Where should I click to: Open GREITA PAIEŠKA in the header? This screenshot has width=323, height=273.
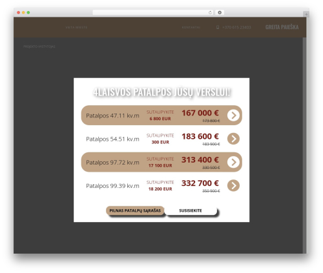click(282, 27)
